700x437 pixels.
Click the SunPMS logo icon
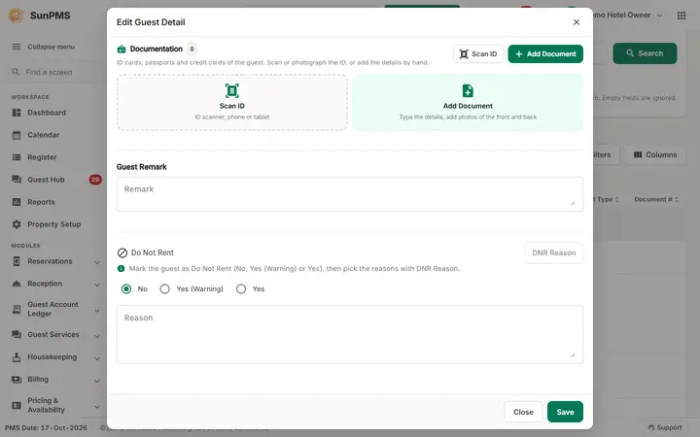17,16
